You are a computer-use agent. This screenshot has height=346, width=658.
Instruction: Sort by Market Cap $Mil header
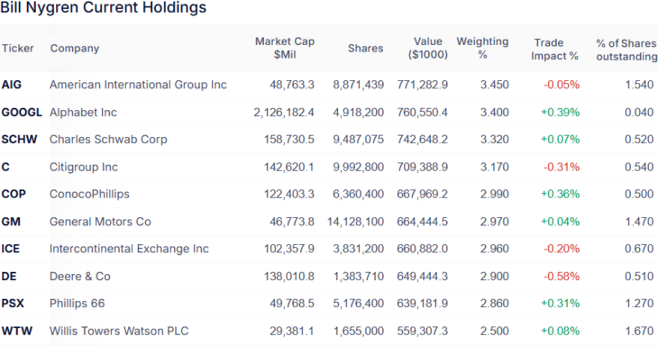tap(285, 48)
